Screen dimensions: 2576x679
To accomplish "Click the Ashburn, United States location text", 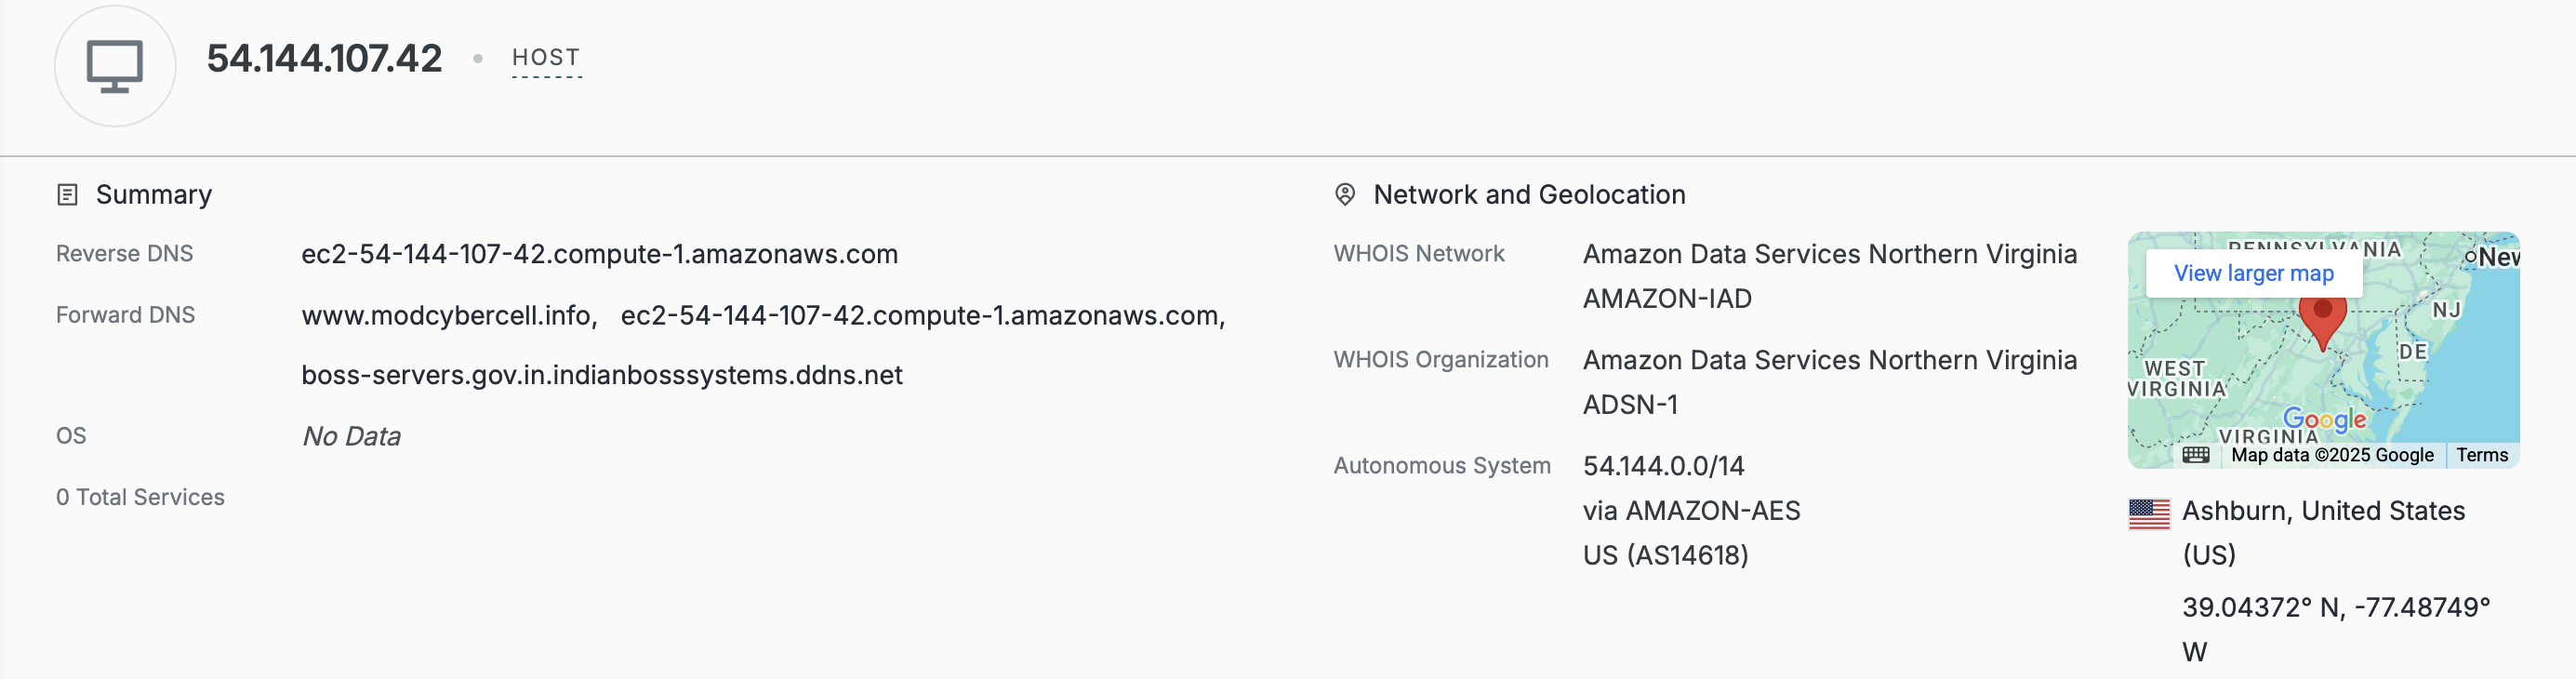I will point(2323,511).
